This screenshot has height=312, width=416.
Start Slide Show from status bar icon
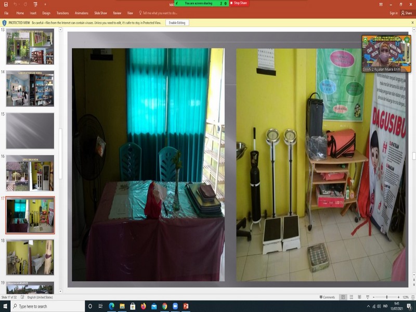pyautogui.click(x=368, y=297)
